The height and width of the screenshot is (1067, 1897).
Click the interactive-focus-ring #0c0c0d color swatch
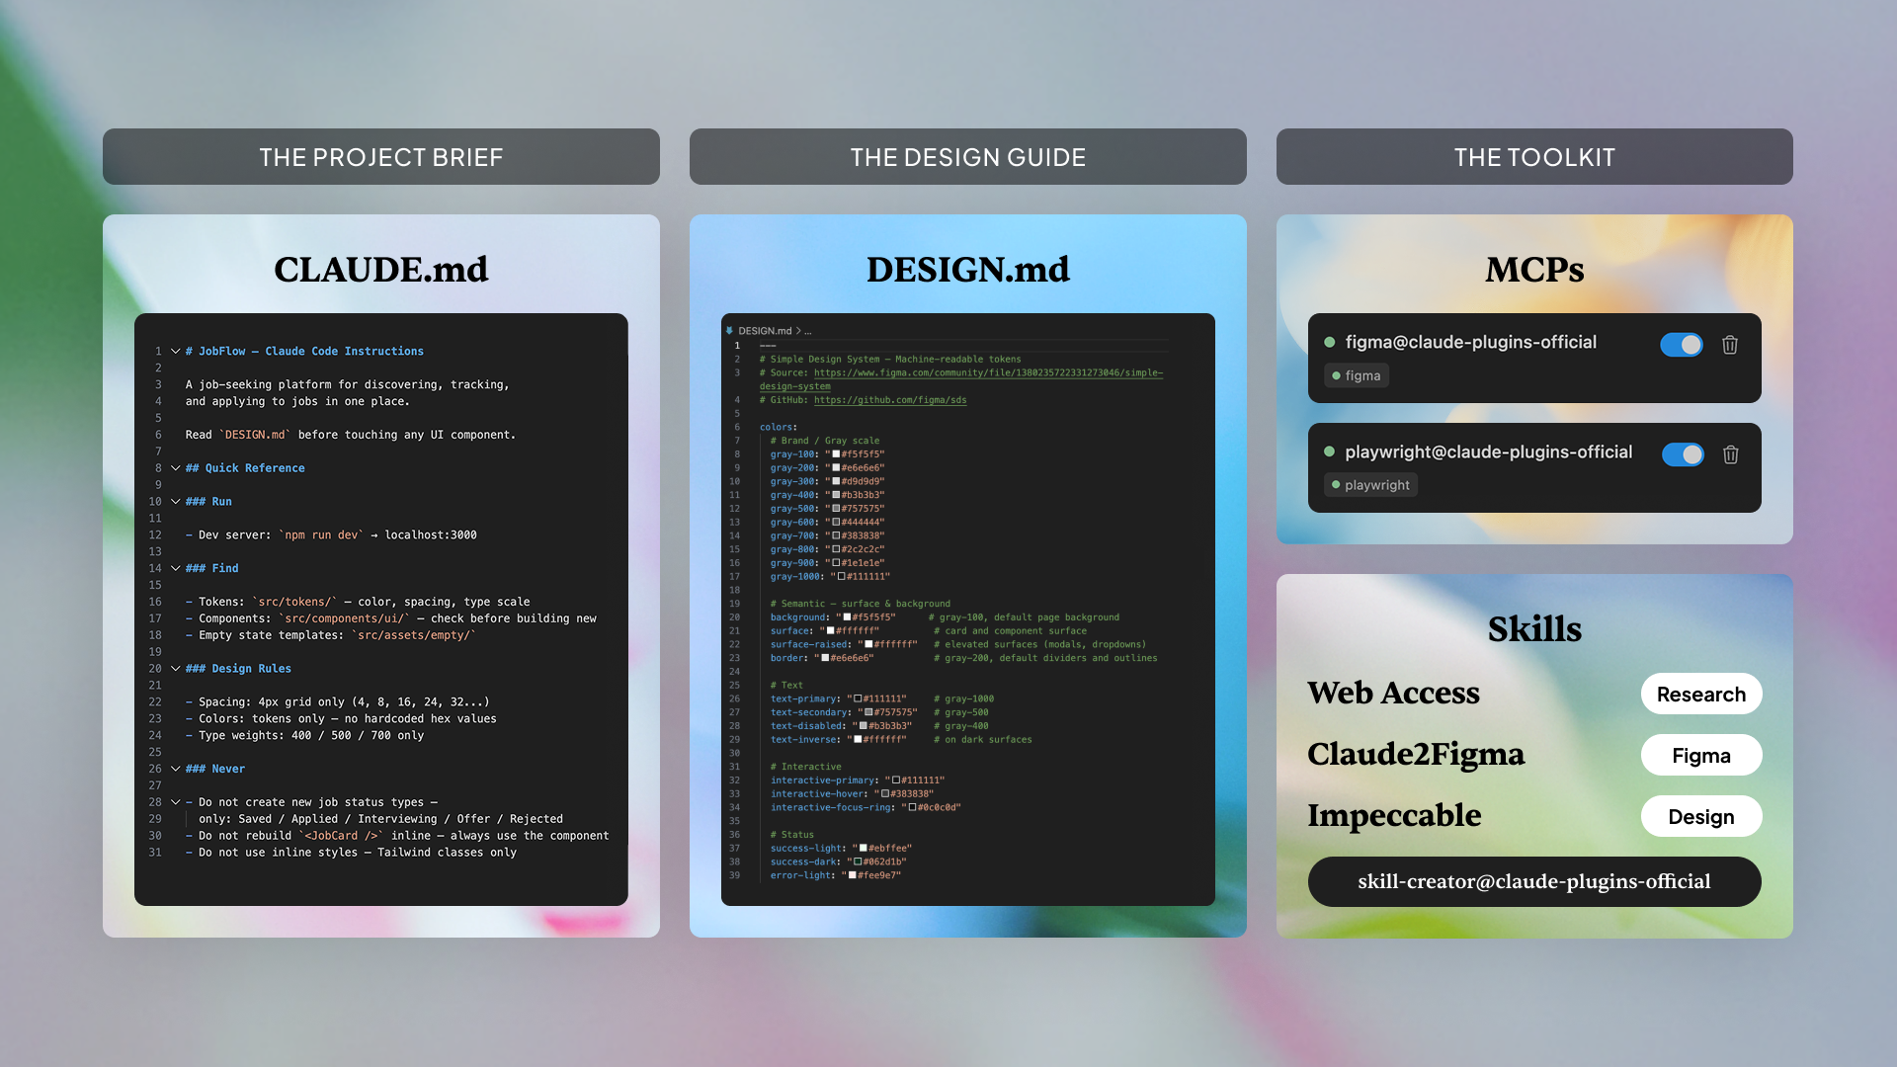point(912,808)
